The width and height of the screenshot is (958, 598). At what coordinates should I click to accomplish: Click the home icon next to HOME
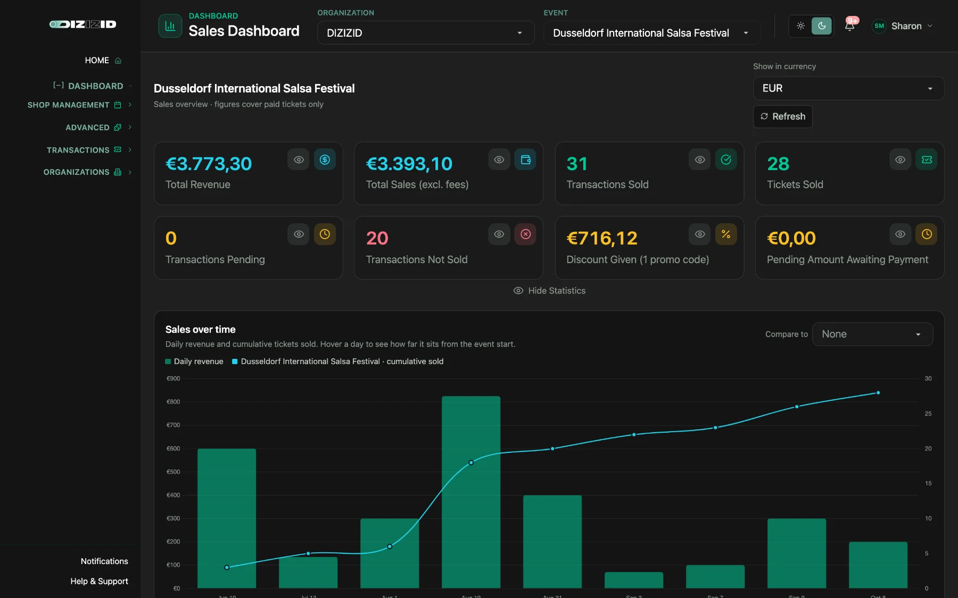118,61
